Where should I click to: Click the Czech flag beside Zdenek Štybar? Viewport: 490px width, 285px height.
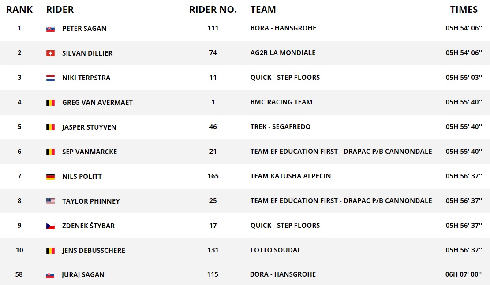50,226
